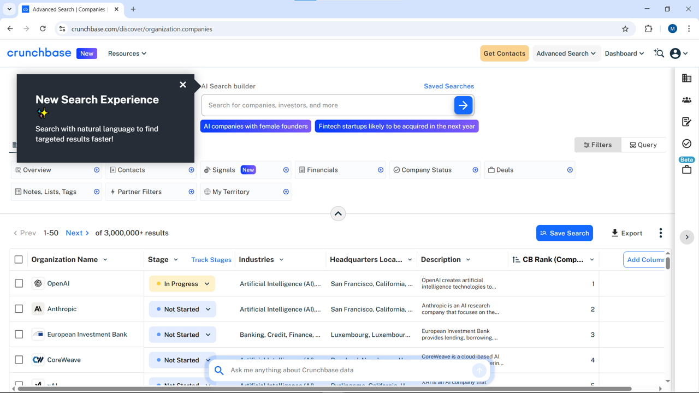699x393 pixels.
Task: Tick the select-all header checkbox
Action: pyautogui.click(x=19, y=260)
